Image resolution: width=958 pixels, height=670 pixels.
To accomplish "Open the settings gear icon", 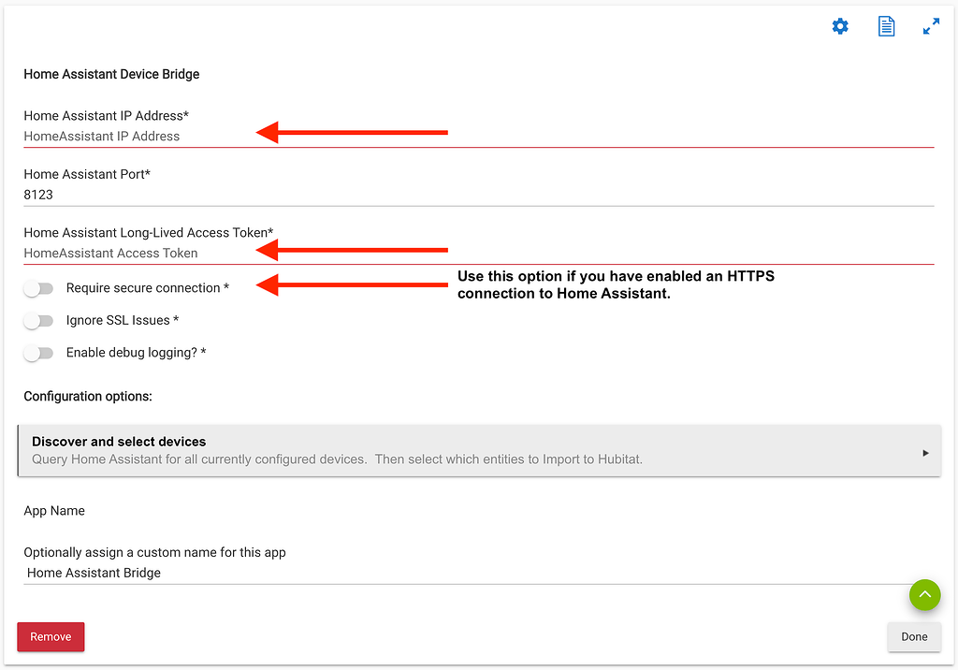I will 840,26.
